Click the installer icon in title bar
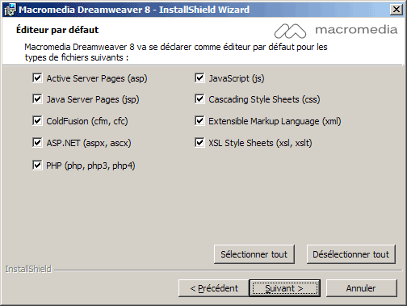The image size is (407, 306). click(x=10, y=10)
